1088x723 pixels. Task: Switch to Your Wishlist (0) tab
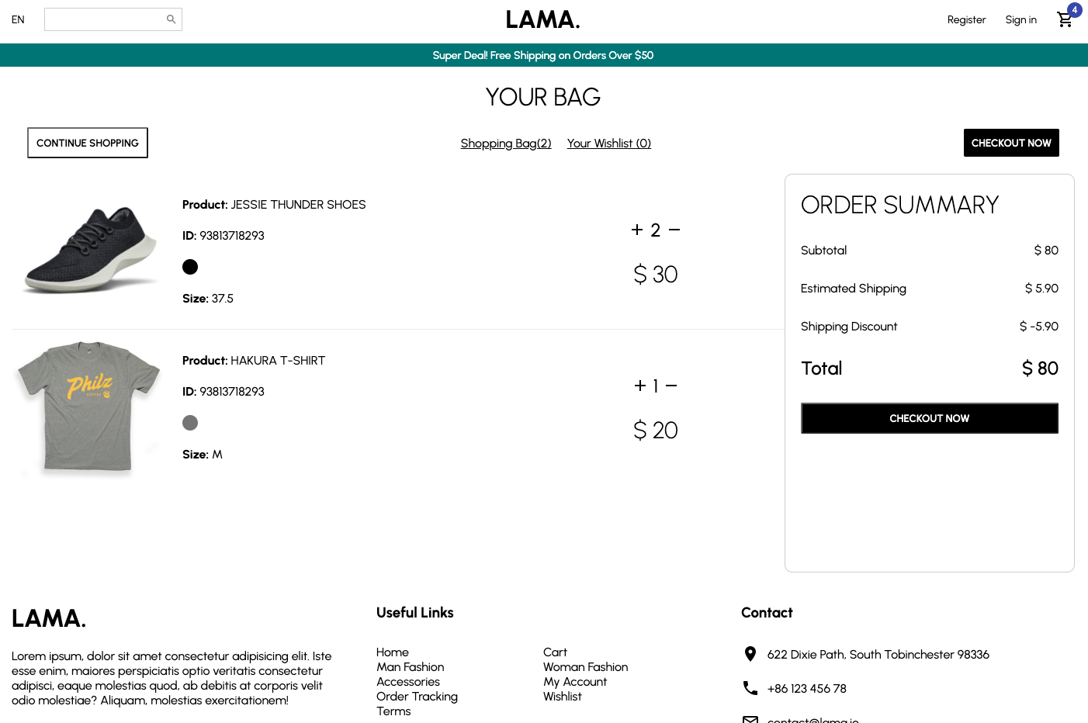pyautogui.click(x=609, y=144)
